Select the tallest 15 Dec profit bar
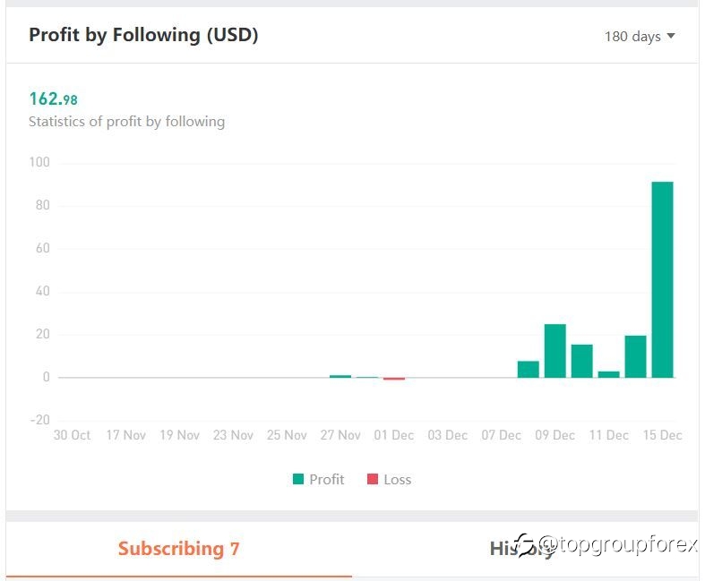The width and height of the screenshot is (705, 581). click(662, 279)
